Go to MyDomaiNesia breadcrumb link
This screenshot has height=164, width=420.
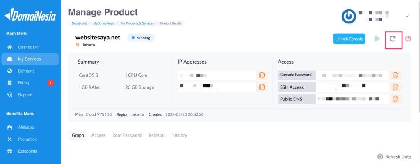(x=104, y=23)
